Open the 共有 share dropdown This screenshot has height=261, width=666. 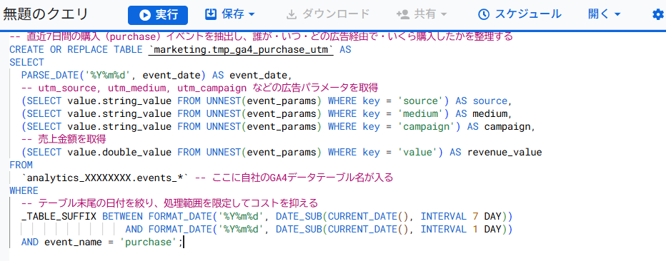422,14
